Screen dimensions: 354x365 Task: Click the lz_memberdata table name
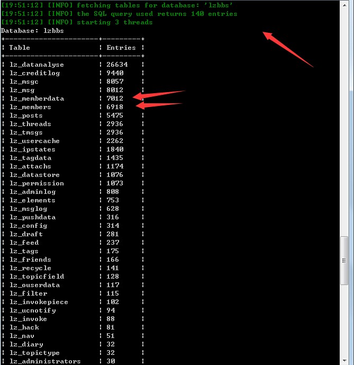tap(37, 99)
